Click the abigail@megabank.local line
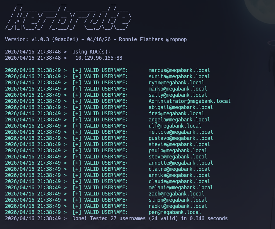This screenshot has width=275, height=229. tap(181, 107)
